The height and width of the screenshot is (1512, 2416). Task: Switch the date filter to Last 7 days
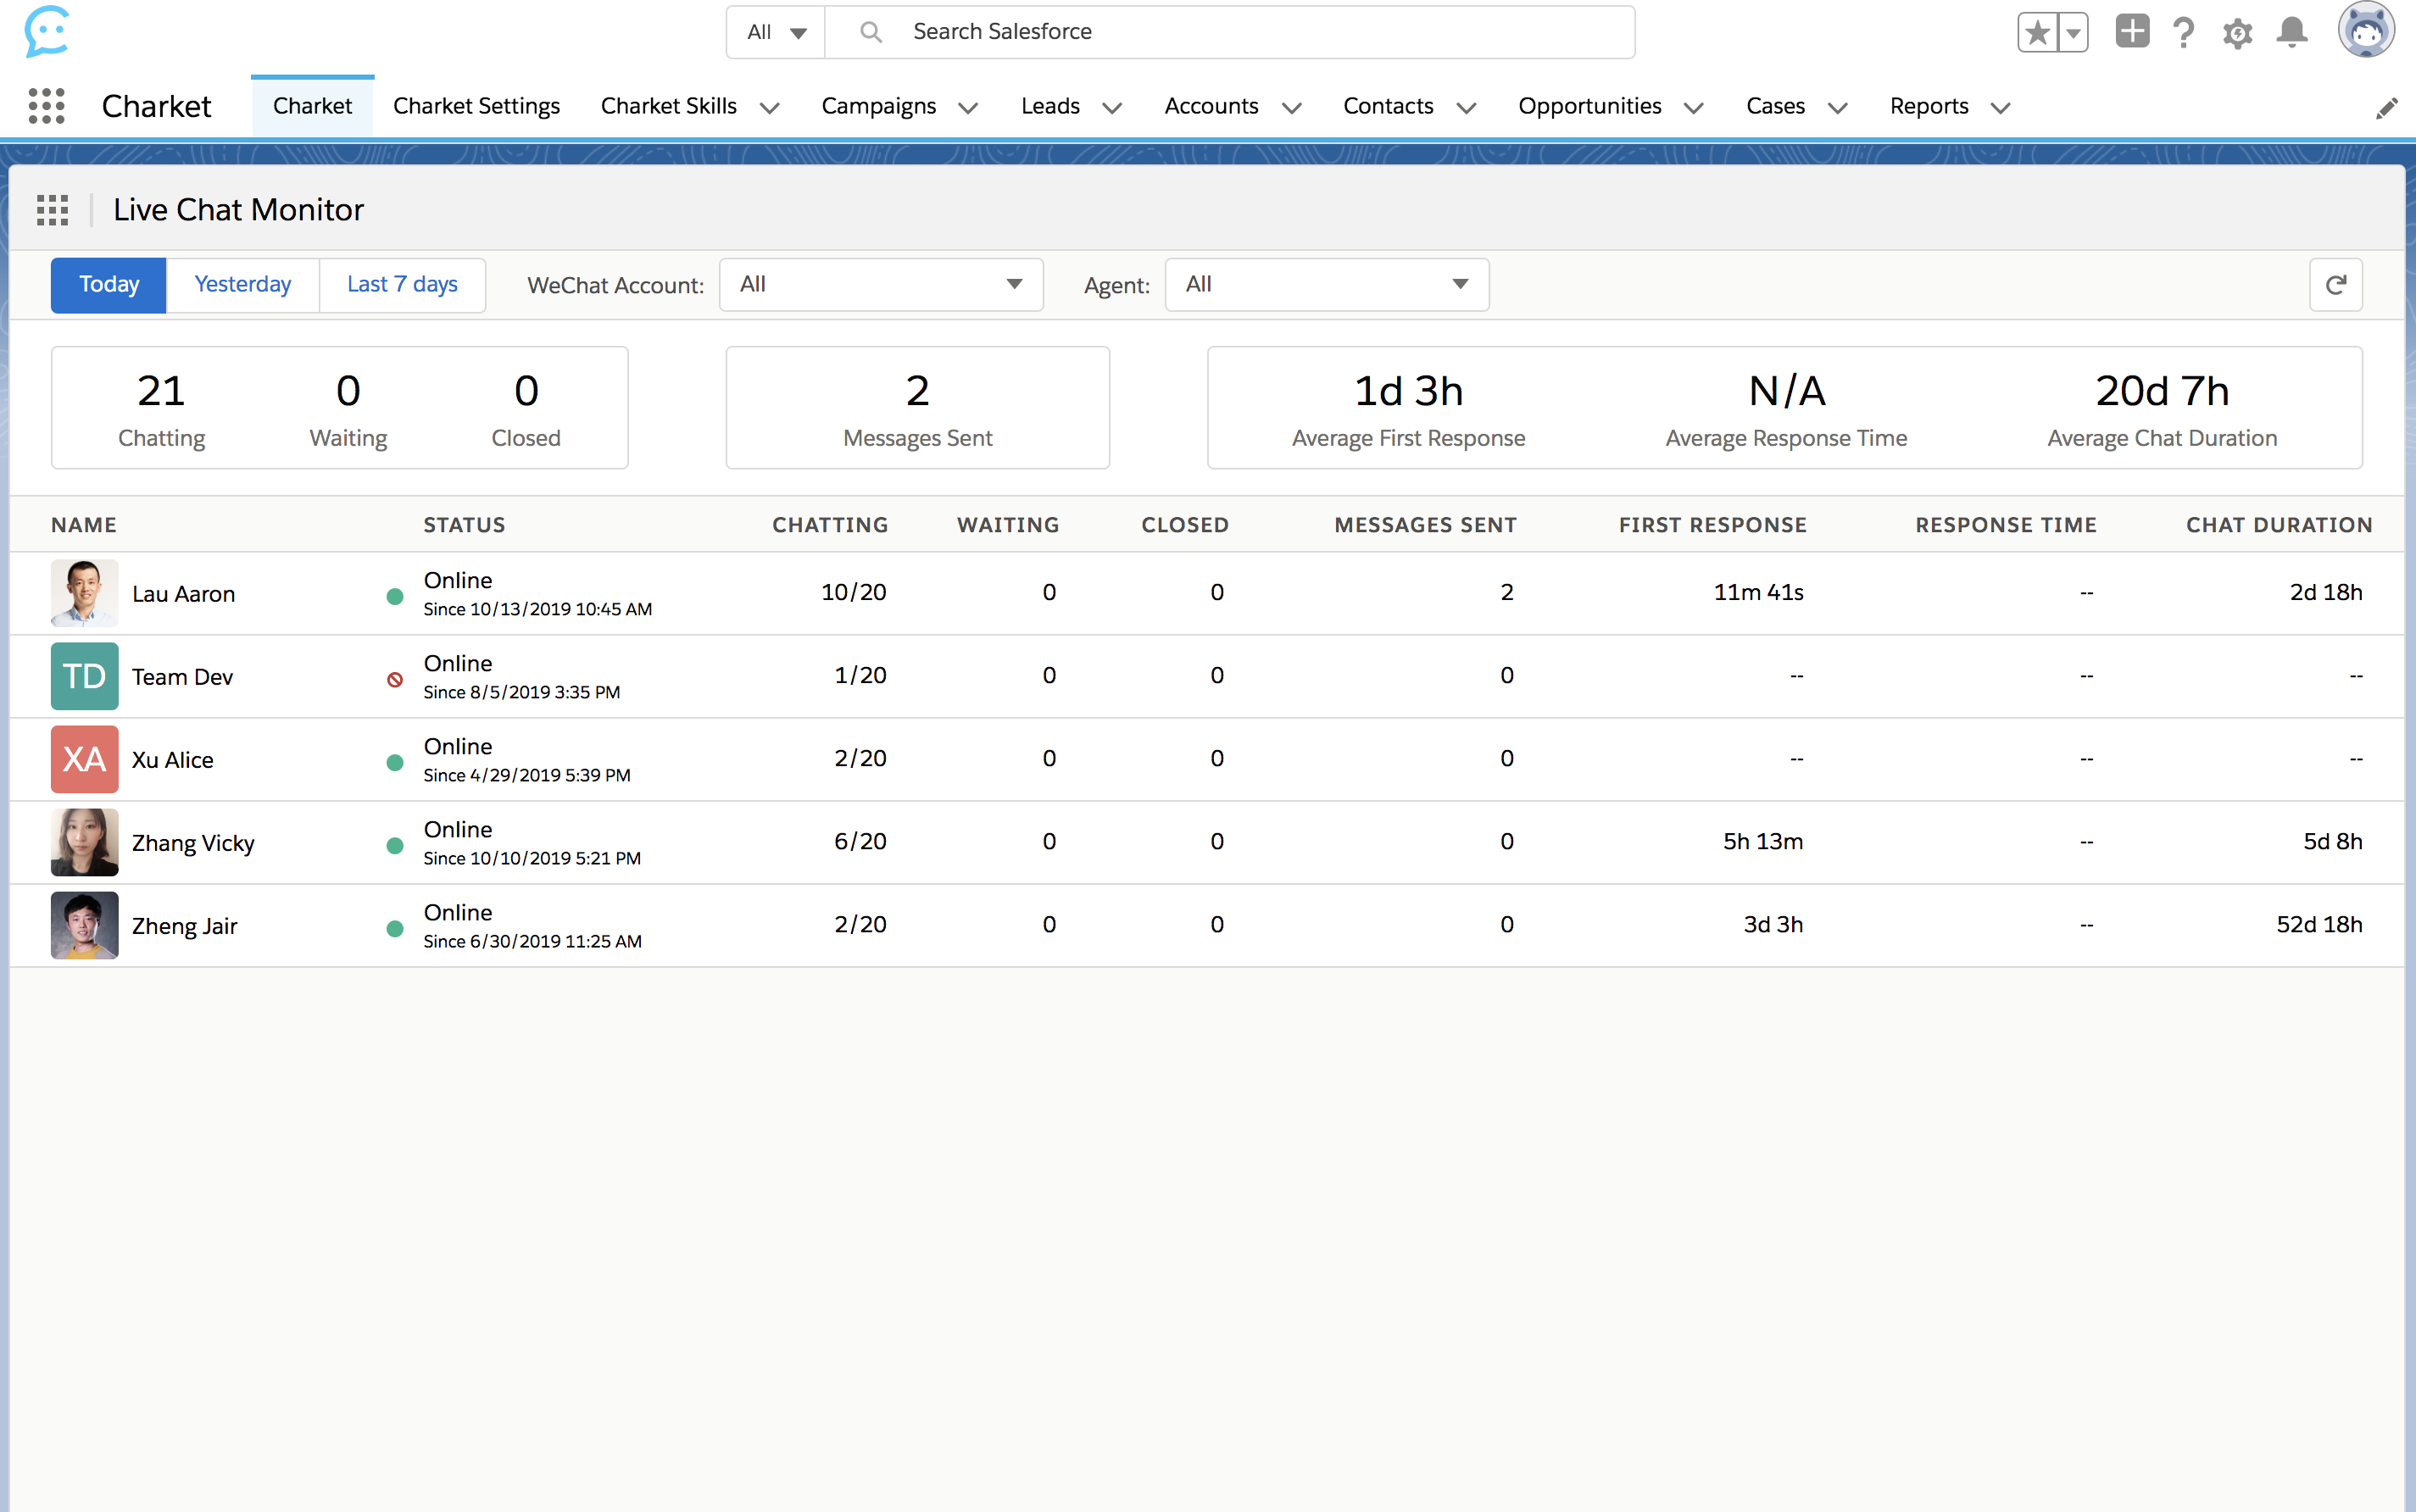[x=402, y=285]
